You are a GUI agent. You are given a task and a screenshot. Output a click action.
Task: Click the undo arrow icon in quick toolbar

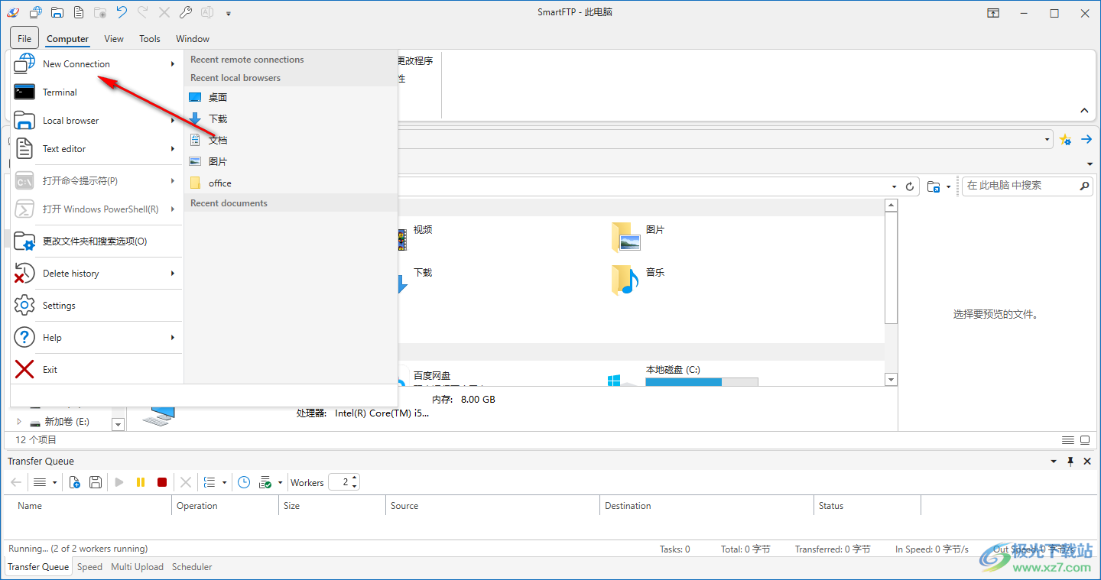pos(122,12)
